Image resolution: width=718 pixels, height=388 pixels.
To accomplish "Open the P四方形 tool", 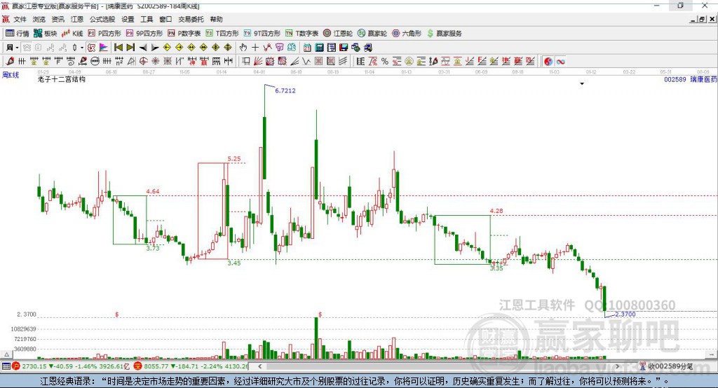I will 104,34.
